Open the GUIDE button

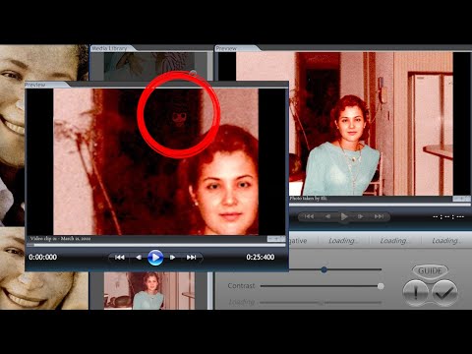(x=431, y=271)
